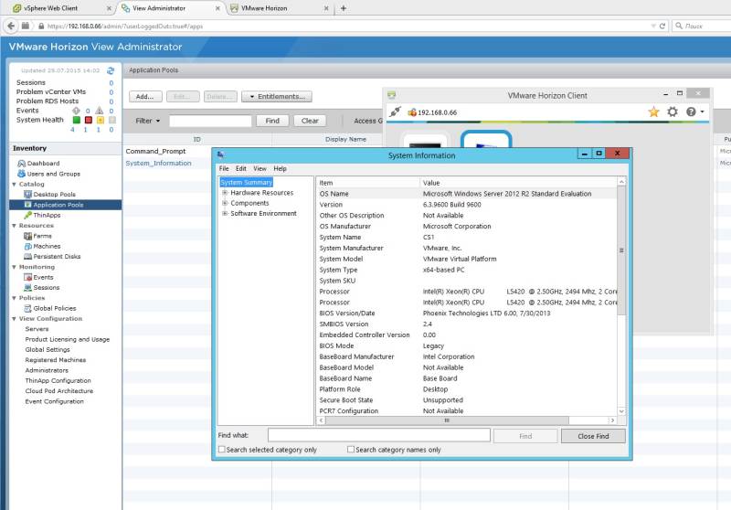Click the yellow System Health indicator
731x510 pixels.
pos(101,120)
